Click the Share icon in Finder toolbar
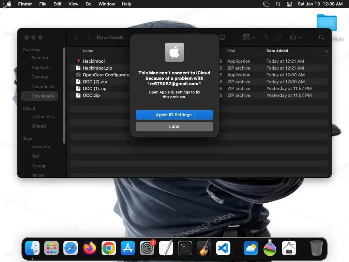Viewport: 349px width, 262px height. coord(265,37)
